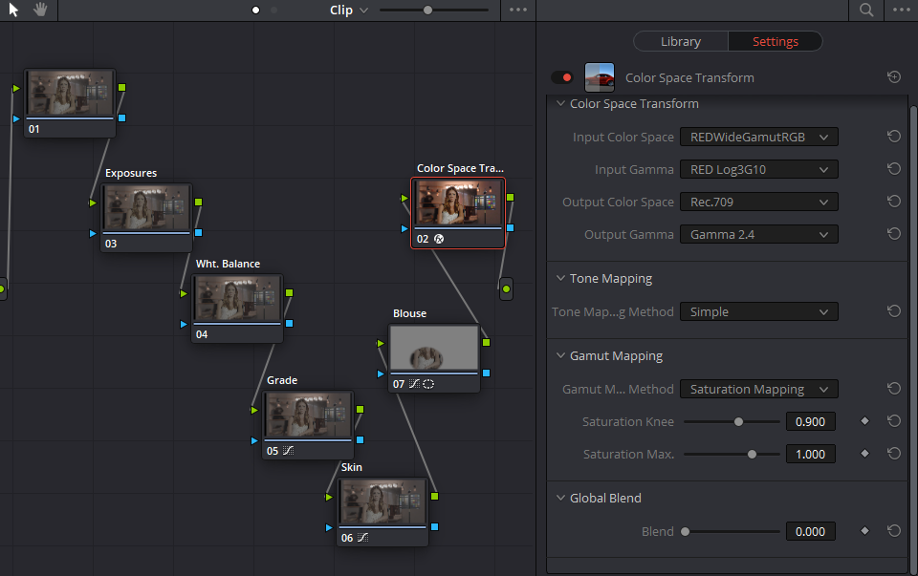Add keyframe for Blend

click(864, 531)
